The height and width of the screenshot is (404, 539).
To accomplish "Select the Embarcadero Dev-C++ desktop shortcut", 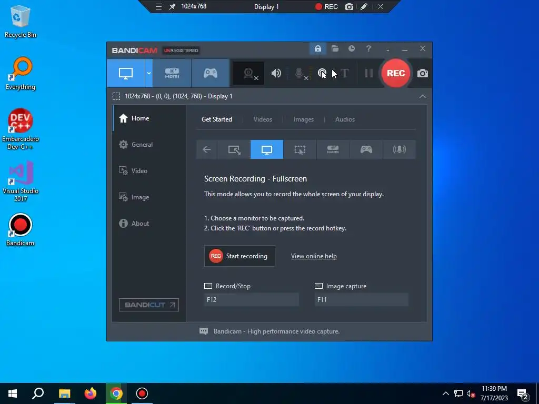I will (x=21, y=129).
